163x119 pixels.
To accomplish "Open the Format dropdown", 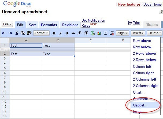I will [x=41, y=33].
